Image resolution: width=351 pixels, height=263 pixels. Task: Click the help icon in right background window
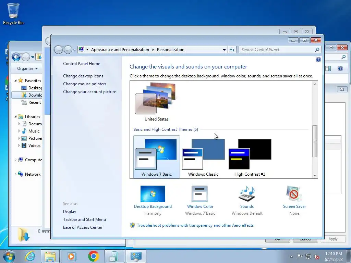click(x=340, y=68)
